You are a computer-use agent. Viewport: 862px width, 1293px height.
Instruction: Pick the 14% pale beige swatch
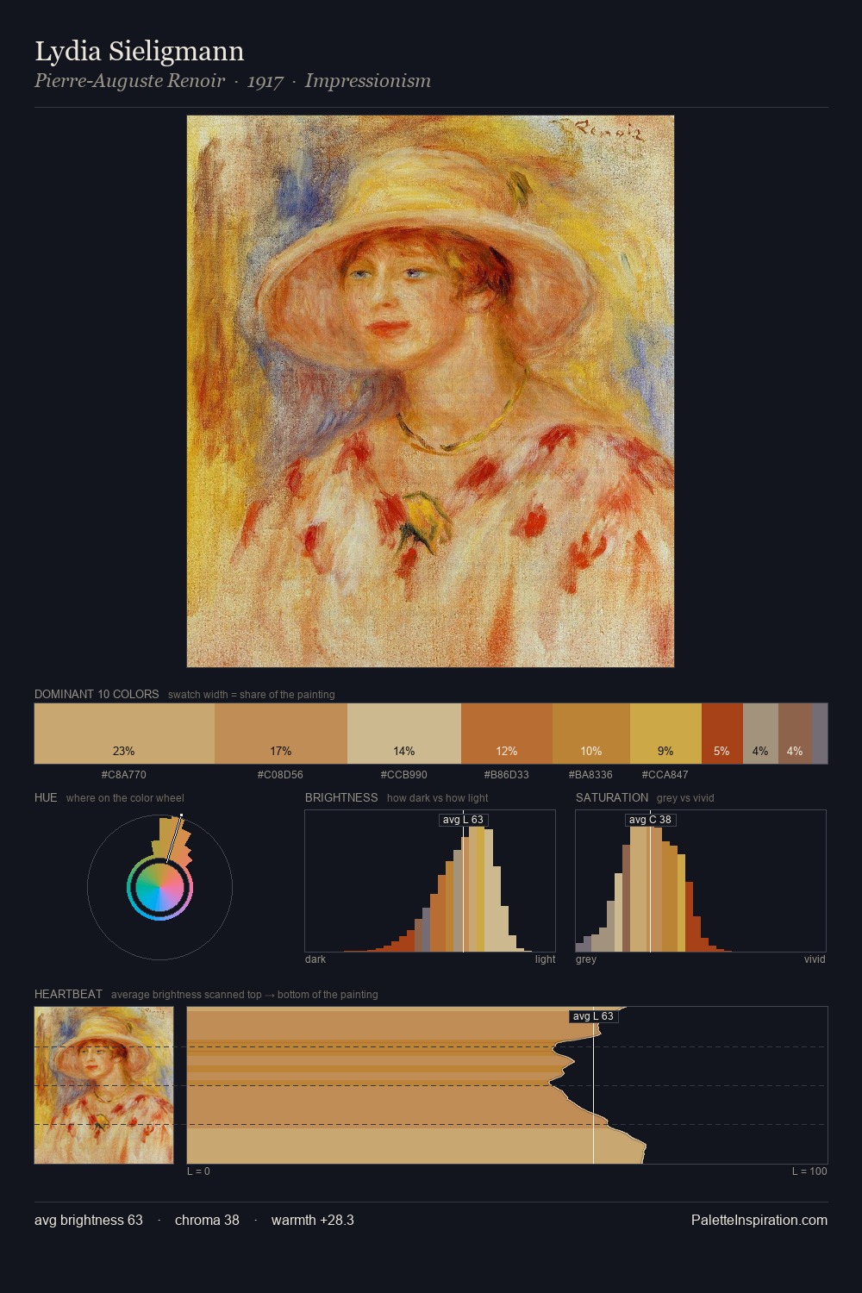(x=404, y=734)
